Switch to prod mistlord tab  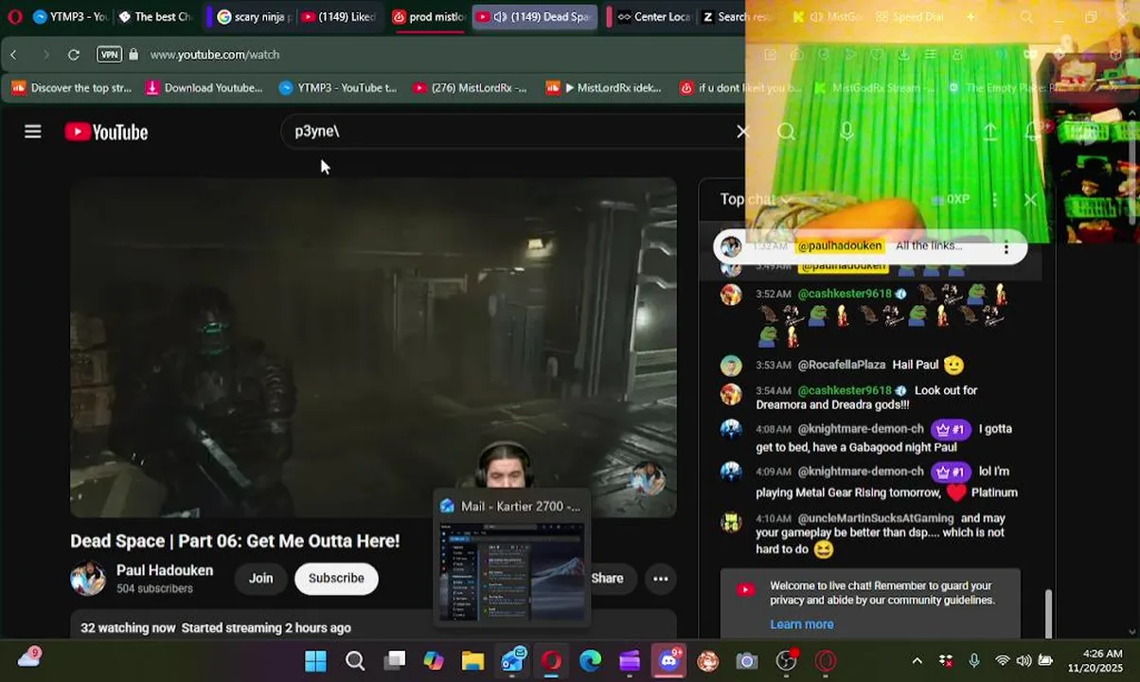(x=428, y=16)
